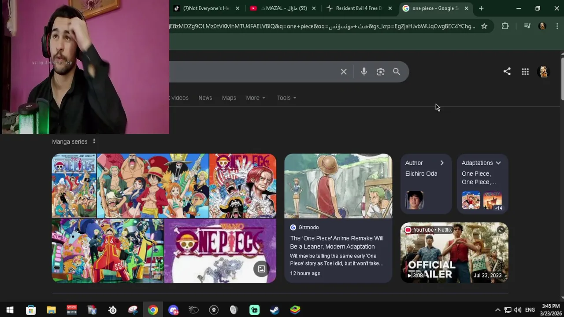Start voice search with the microphone icon
564x317 pixels.
click(364, 72)
